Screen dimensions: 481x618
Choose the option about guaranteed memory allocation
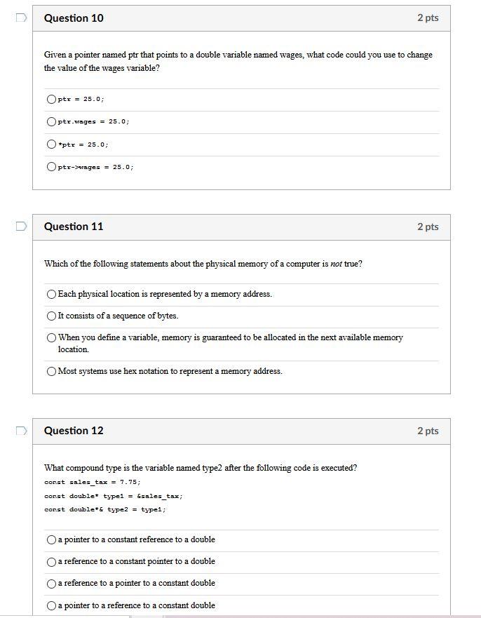[51, 337]
